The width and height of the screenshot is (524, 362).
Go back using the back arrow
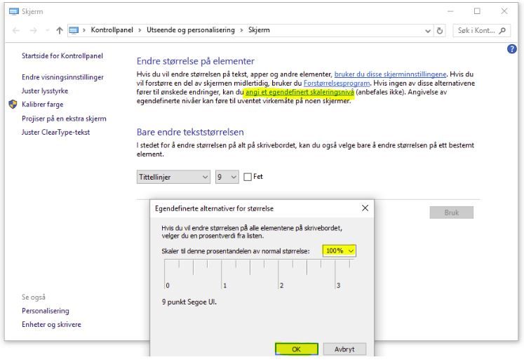click(x=15, y=30)
